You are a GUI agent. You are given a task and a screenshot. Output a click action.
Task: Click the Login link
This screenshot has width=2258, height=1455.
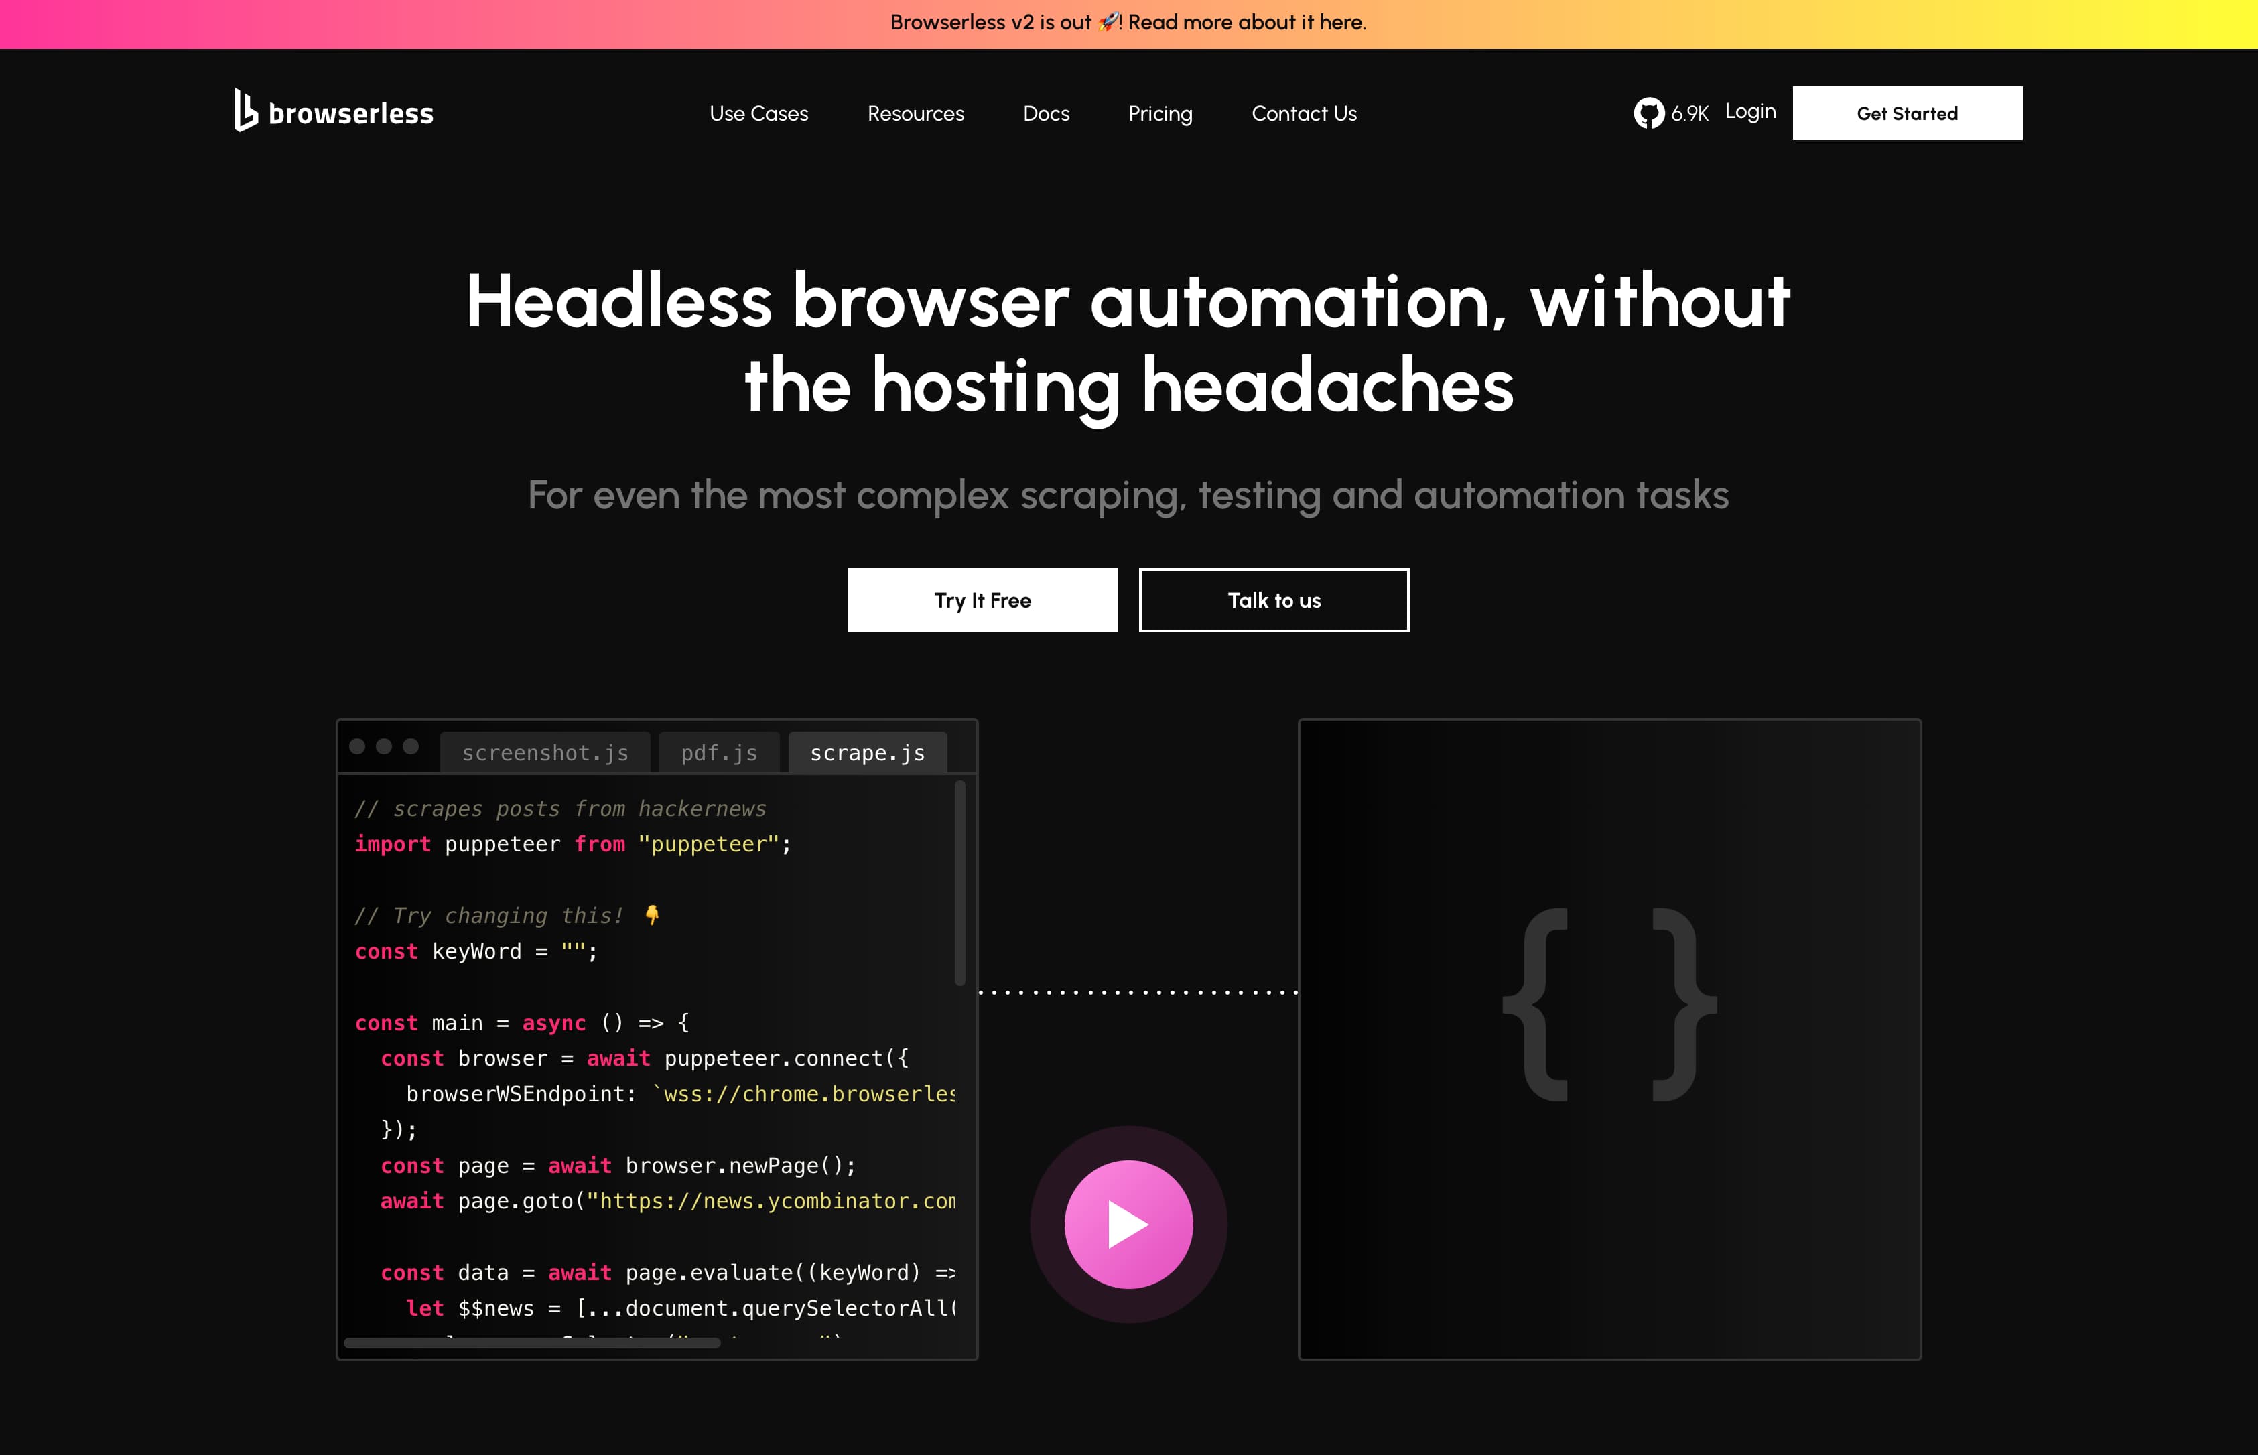click(x=1749, y=111)
